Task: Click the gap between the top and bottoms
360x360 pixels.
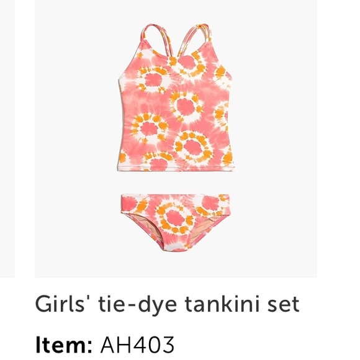Action: pyautogui.click(x=176, y=183)
